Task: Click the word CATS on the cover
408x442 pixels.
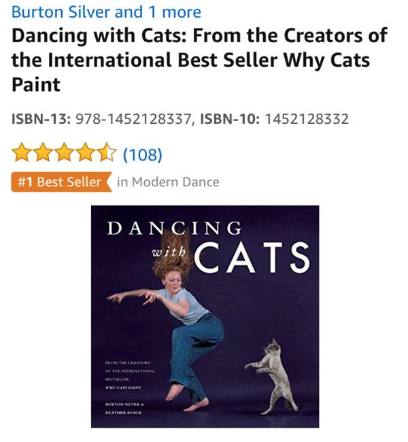Action: pos(252,257)
